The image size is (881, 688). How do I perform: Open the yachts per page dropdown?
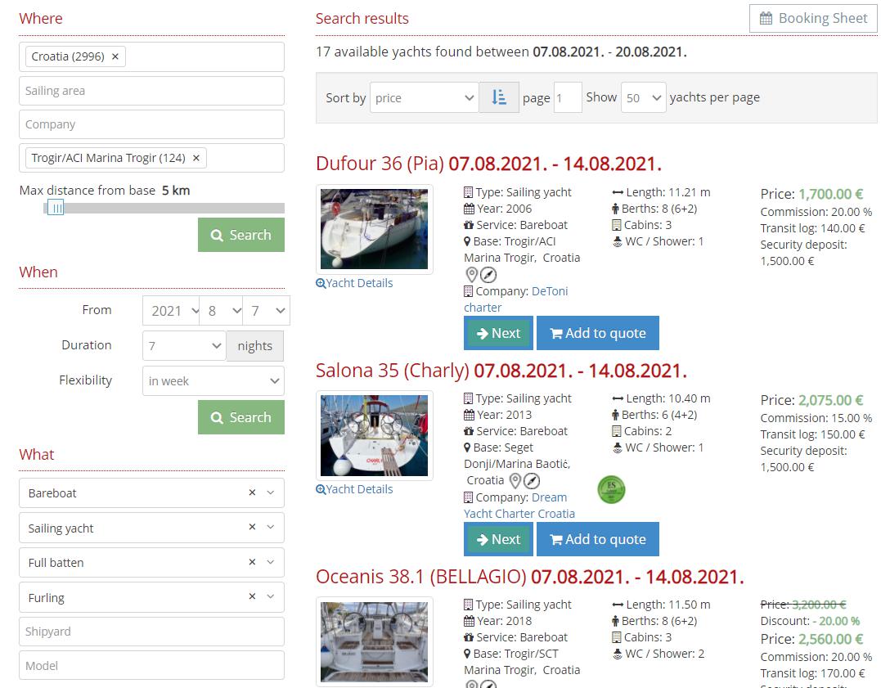tap(643, 97)
